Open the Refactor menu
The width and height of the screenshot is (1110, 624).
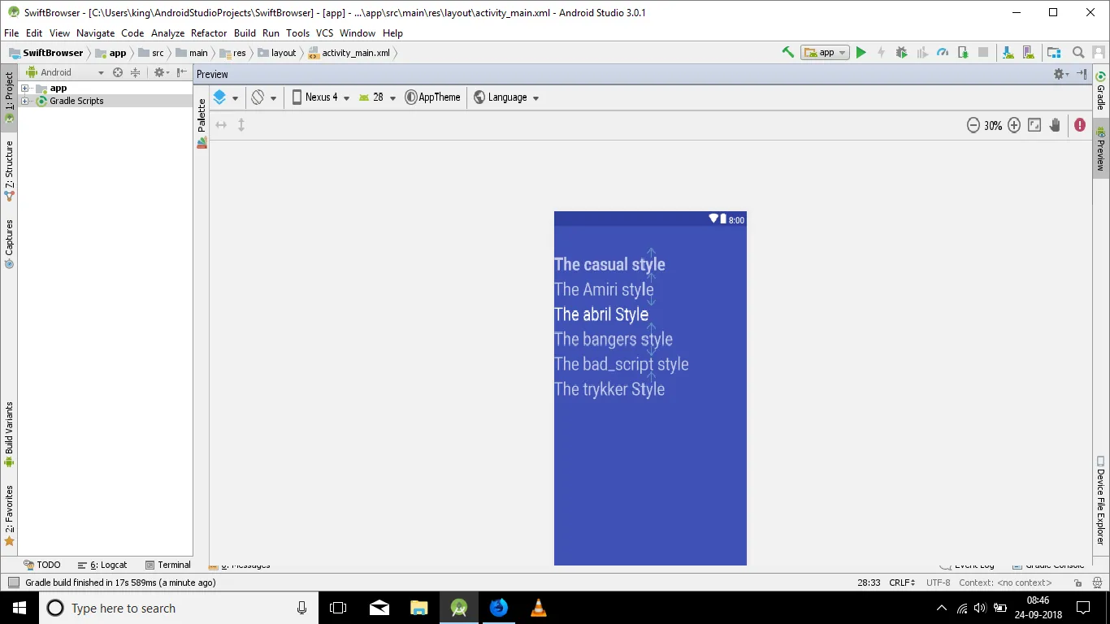click(209, 33)
